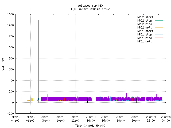Click the dark blue NPD1 stop legend line

159,34
